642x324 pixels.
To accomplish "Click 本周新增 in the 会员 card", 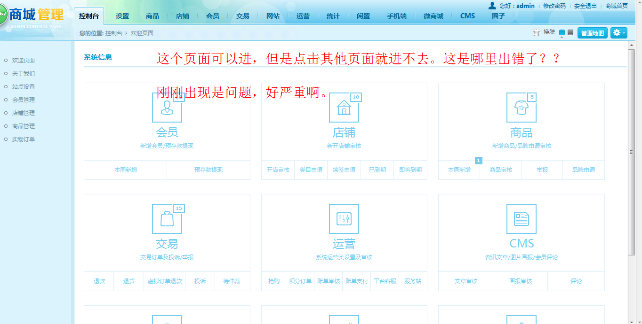I will (x=126, y=170).
